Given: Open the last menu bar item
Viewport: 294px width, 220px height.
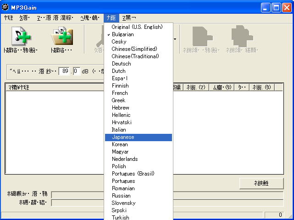Looking at the screenshot, I should point(129,18).
